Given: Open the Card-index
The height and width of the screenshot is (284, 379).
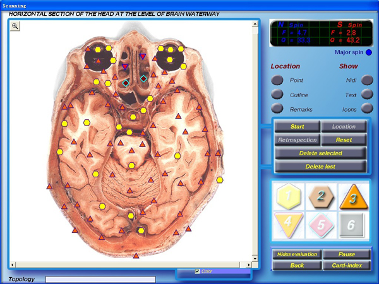Looking at the screenshot, I should [347, 266].
